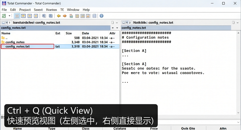The width and height of the screenshot is (241, 130).
Task: Select the parent folder '..' row
Action: coord(60,38)
